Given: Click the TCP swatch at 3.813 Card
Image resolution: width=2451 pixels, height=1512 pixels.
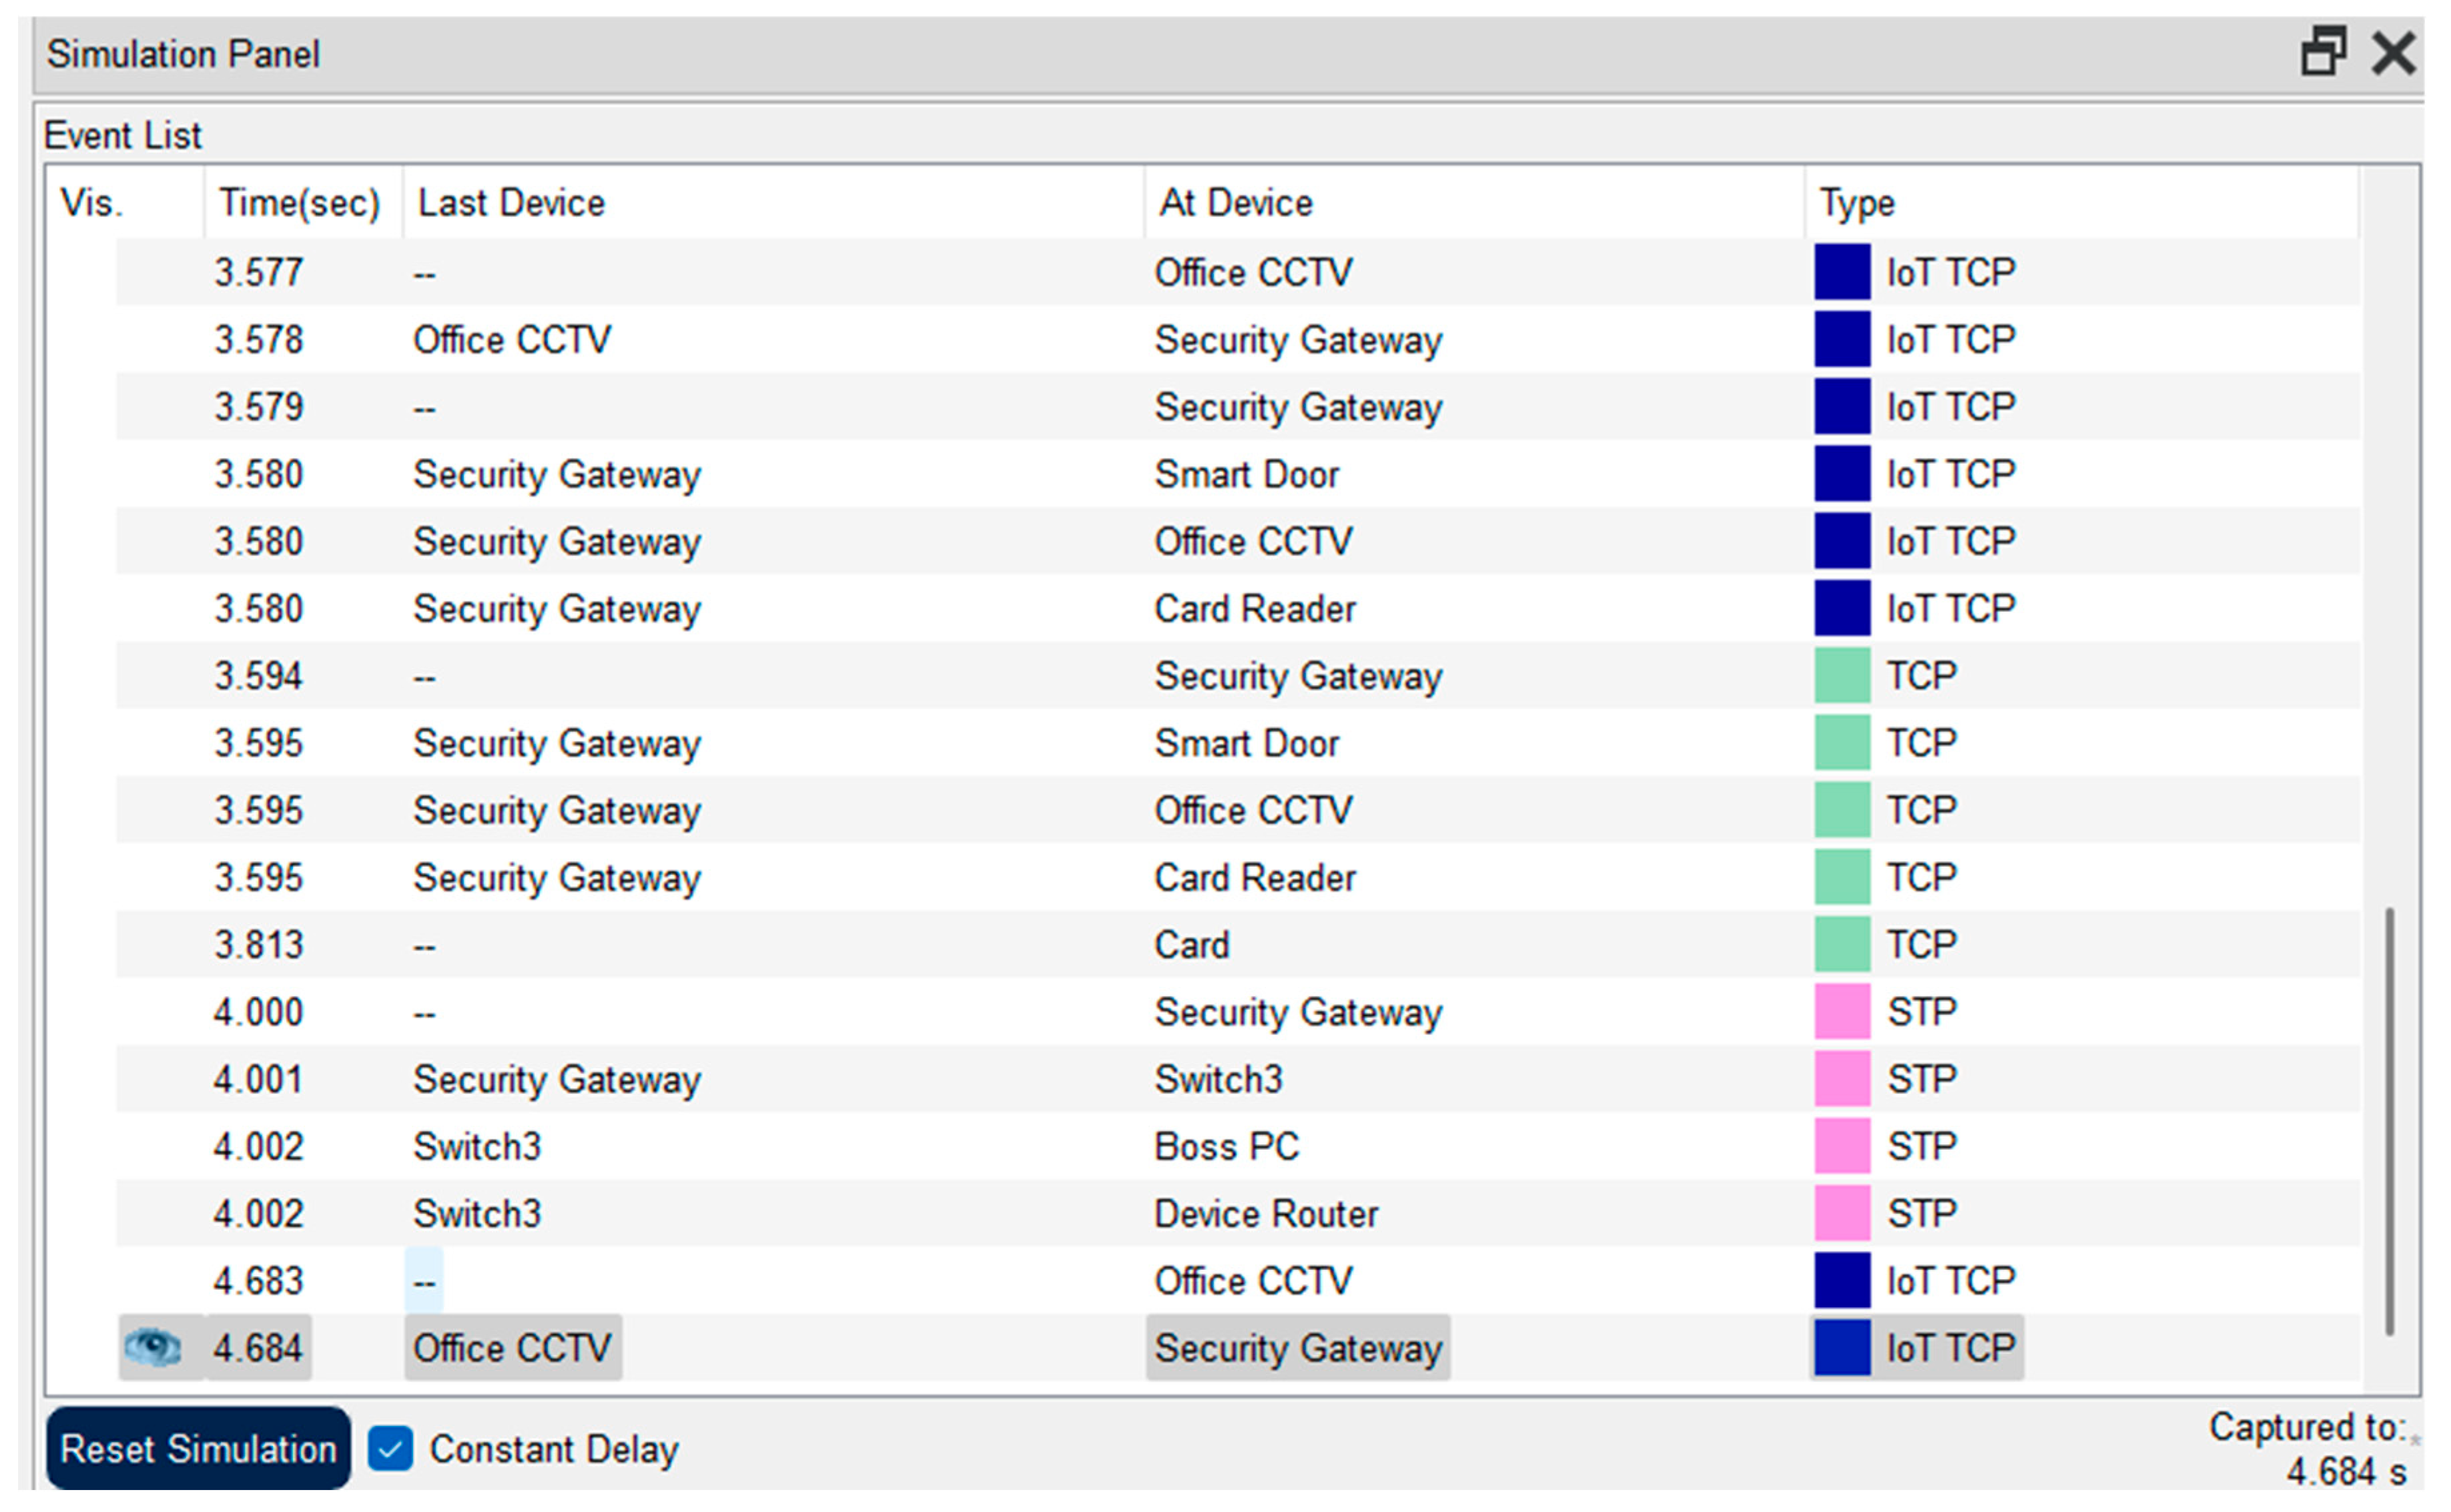Looking at the screenshot, I should pos(1842,944).
